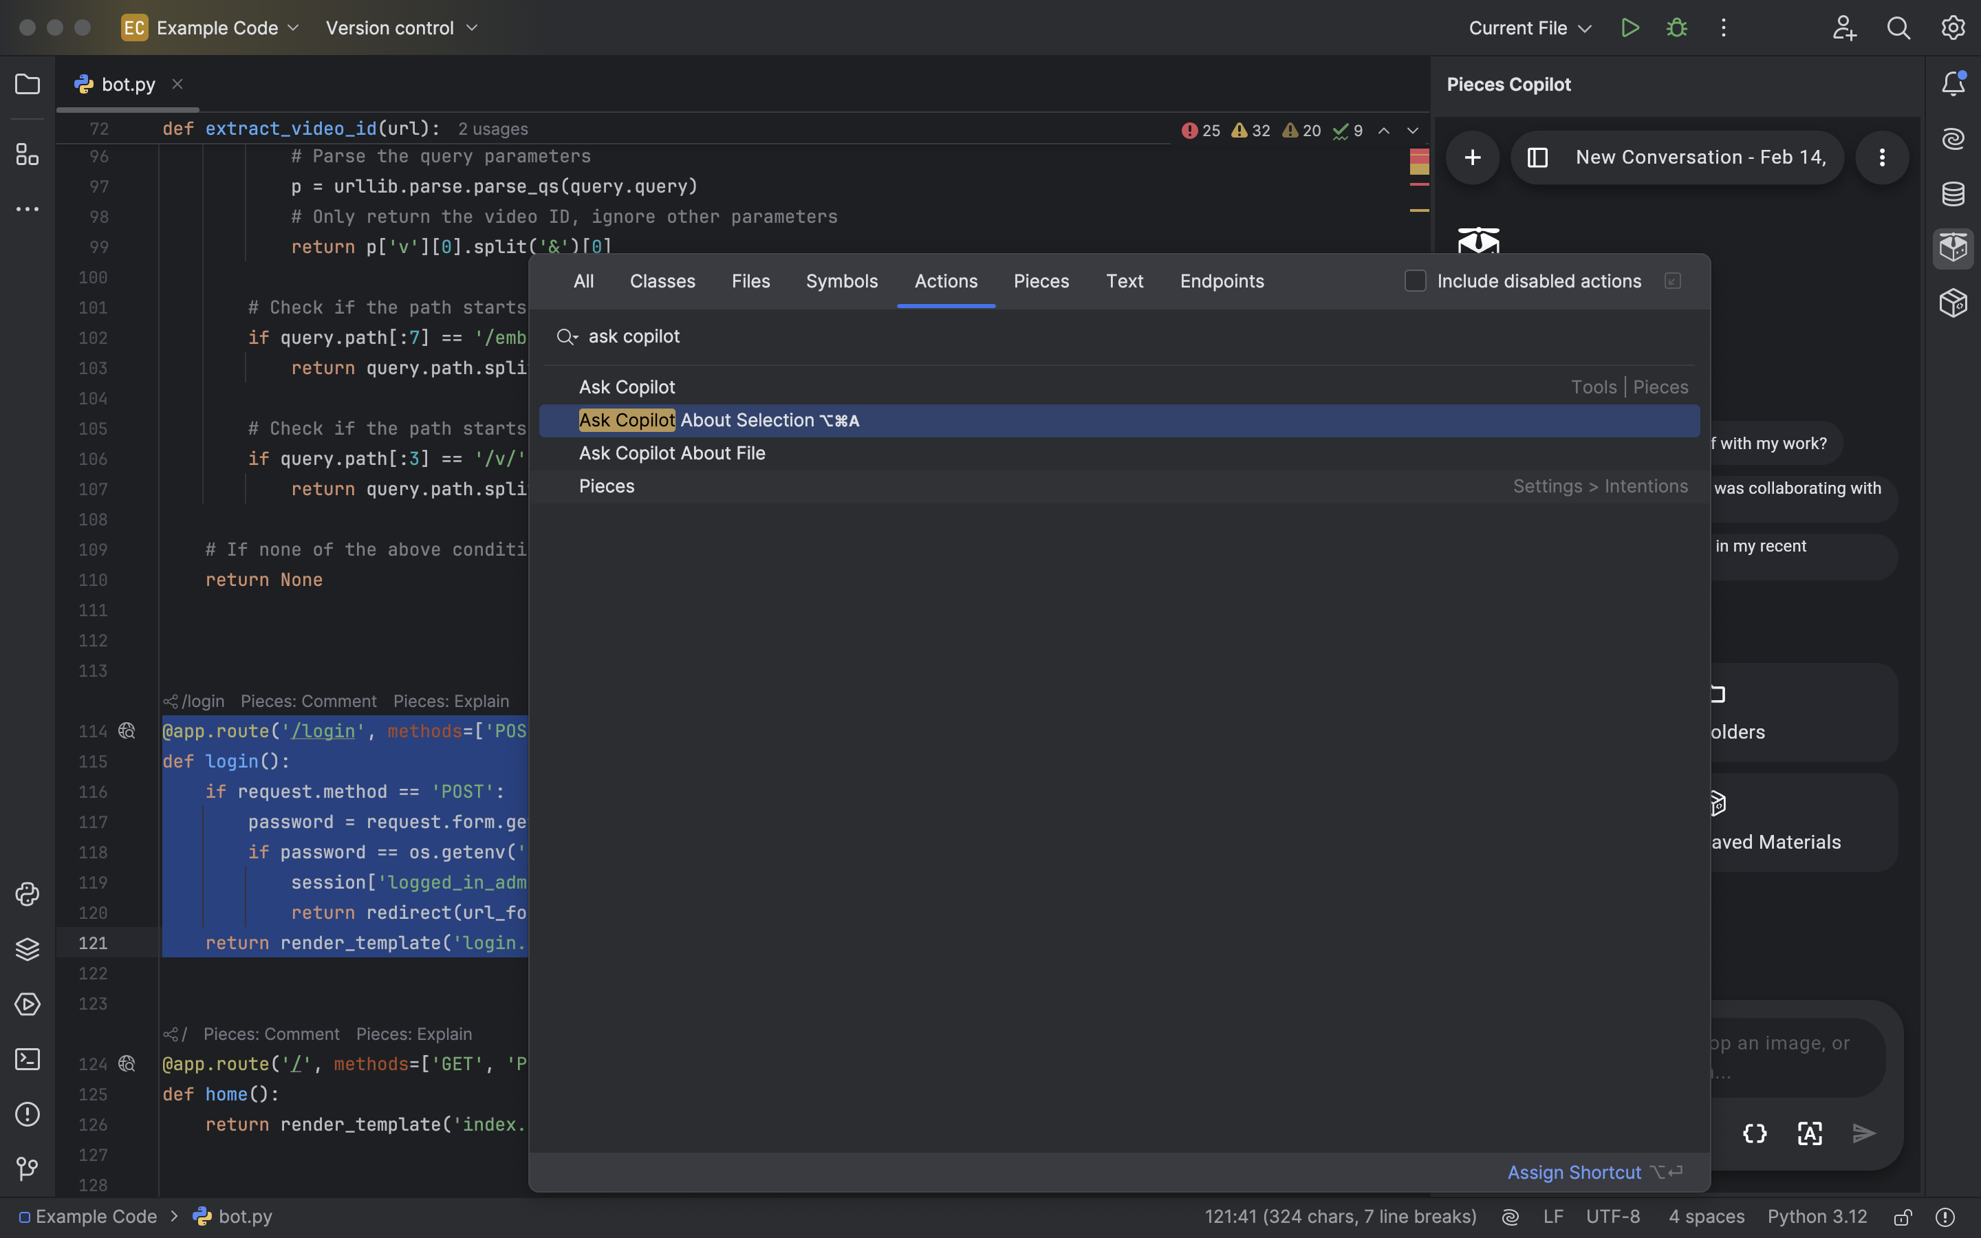1981x1238 pixels.
Task: Toggle the conversation list sidebar icon
Action: click(x=1537, y=158)
